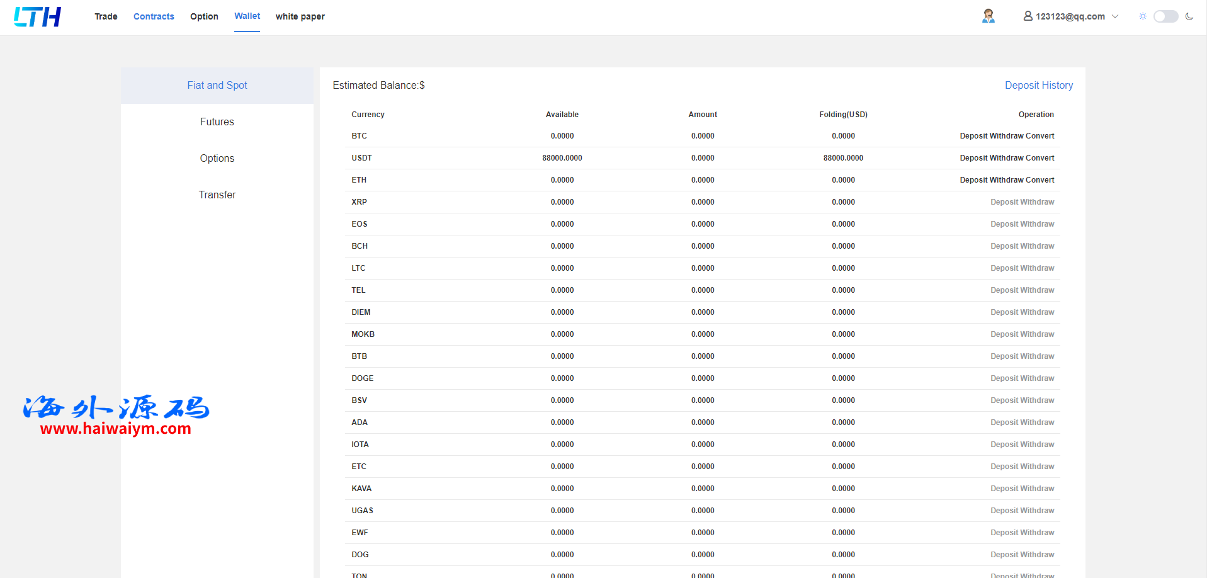Select the Futures sidebar tab
This screenshot has height=578, width=1207.
[x=217, y=122]
